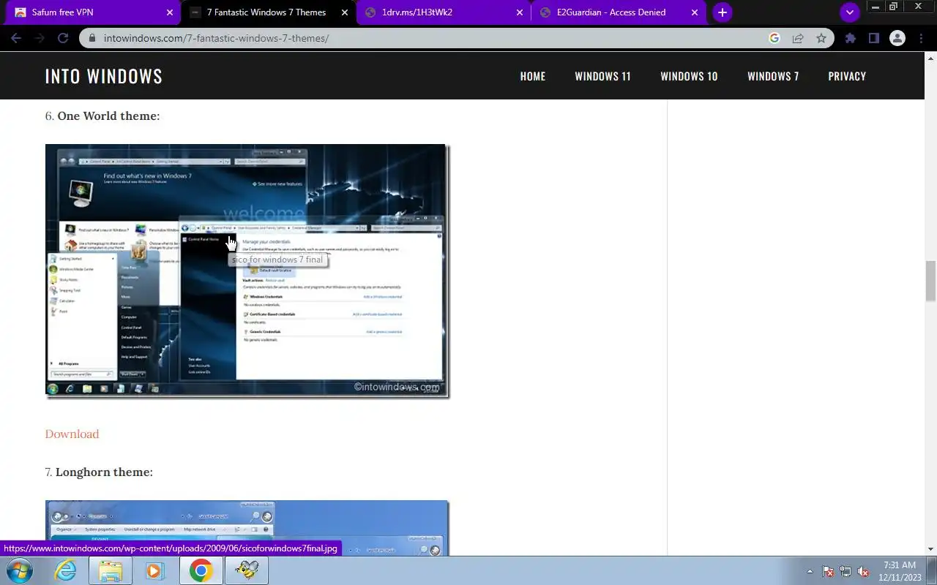Image resolution: width=937 pixels, height=585 pixels.
Task: Click the muted volume tray icon
Action: coord(864,571)
